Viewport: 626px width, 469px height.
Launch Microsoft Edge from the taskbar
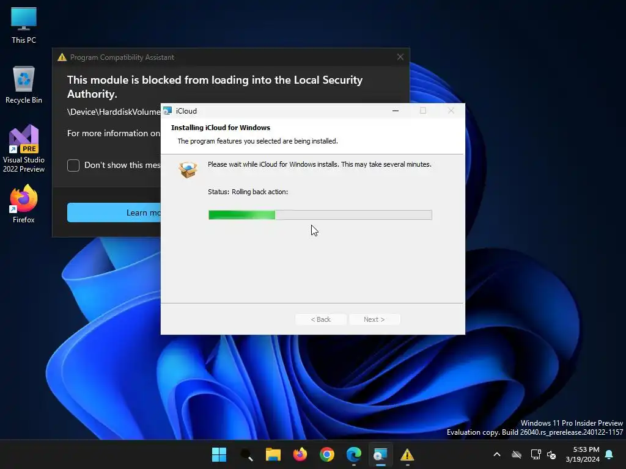coord(354,454)
